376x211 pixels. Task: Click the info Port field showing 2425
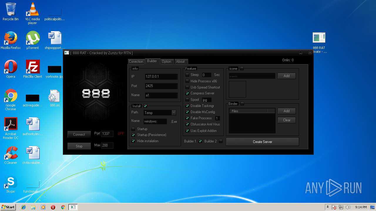tap(161, 86)
